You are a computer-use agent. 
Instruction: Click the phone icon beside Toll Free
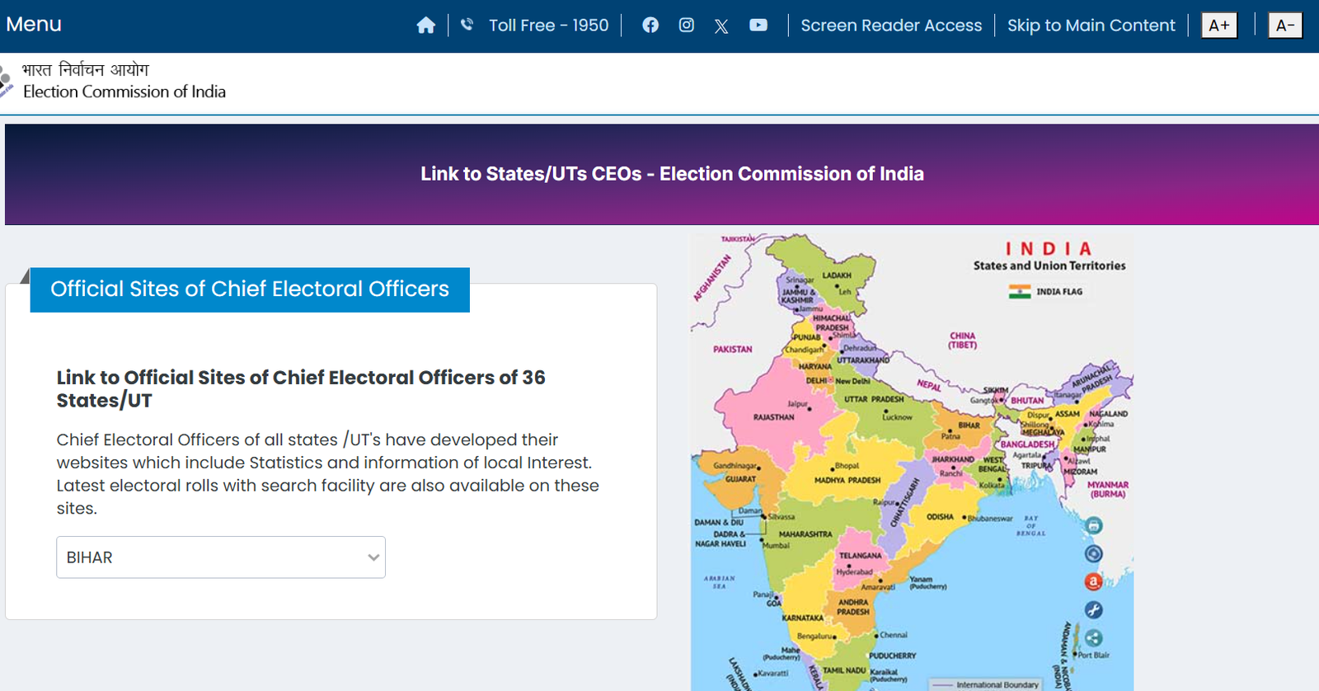(467, 25)
